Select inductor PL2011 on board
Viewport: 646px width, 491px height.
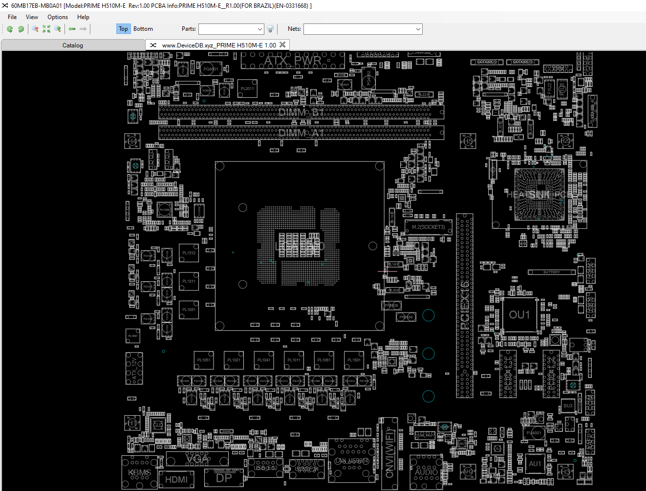247,89
